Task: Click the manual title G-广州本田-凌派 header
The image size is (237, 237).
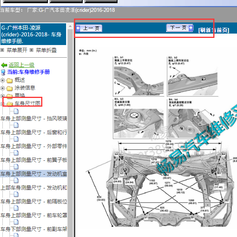Action: 33,34
